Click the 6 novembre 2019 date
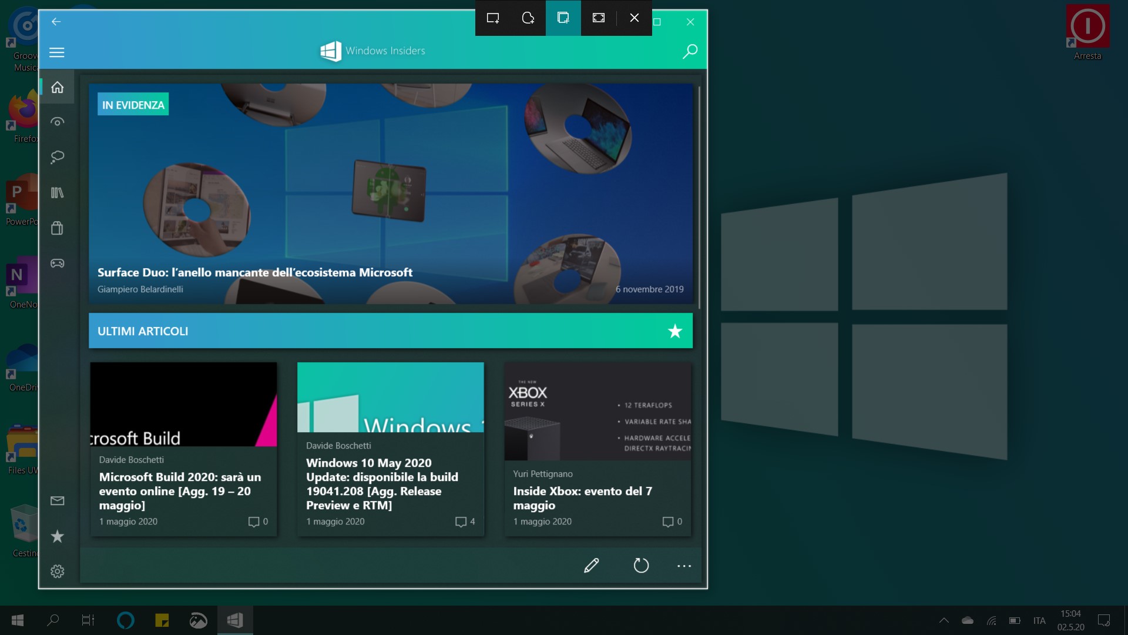The width and height of the screenshot is (1128, 635). coord(650,289)
